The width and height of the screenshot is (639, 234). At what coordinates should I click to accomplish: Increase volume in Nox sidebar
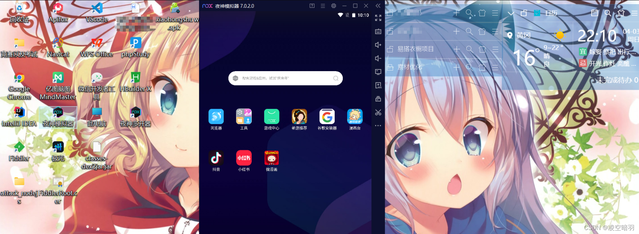pyautogui.click(x=378, y=45)
